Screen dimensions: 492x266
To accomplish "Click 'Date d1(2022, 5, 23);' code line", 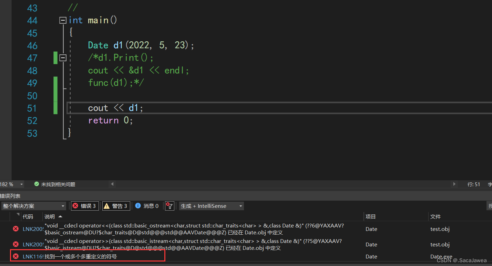I will click(x=141, y=45).
